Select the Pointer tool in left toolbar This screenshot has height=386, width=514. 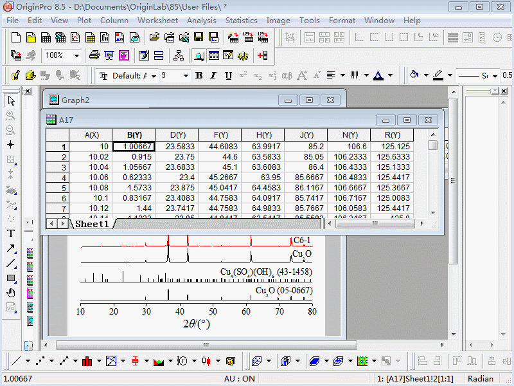(x=11, y=100)
